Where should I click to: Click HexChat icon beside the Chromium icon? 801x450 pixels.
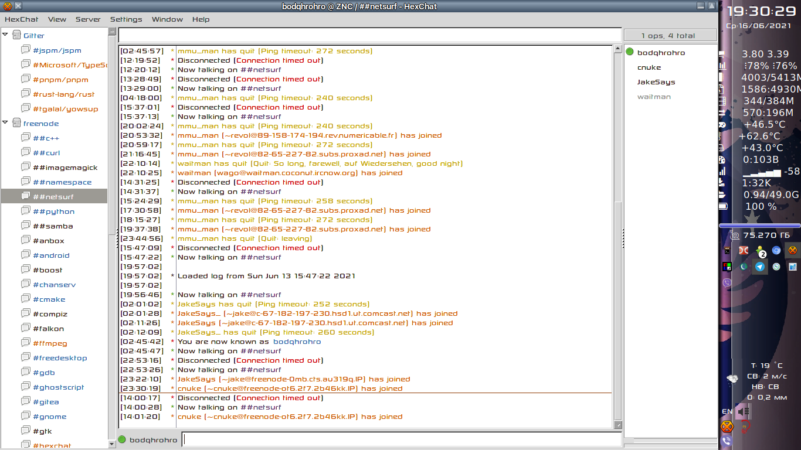click(793, 250)
